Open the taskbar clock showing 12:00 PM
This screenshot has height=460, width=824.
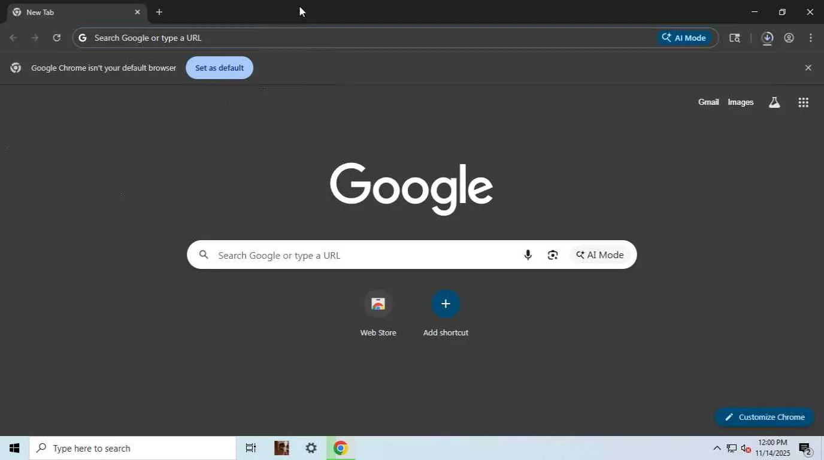(x=772, y=448)
